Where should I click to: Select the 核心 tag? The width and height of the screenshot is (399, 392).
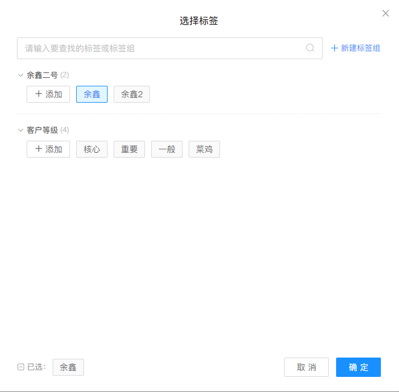[92, 149]
